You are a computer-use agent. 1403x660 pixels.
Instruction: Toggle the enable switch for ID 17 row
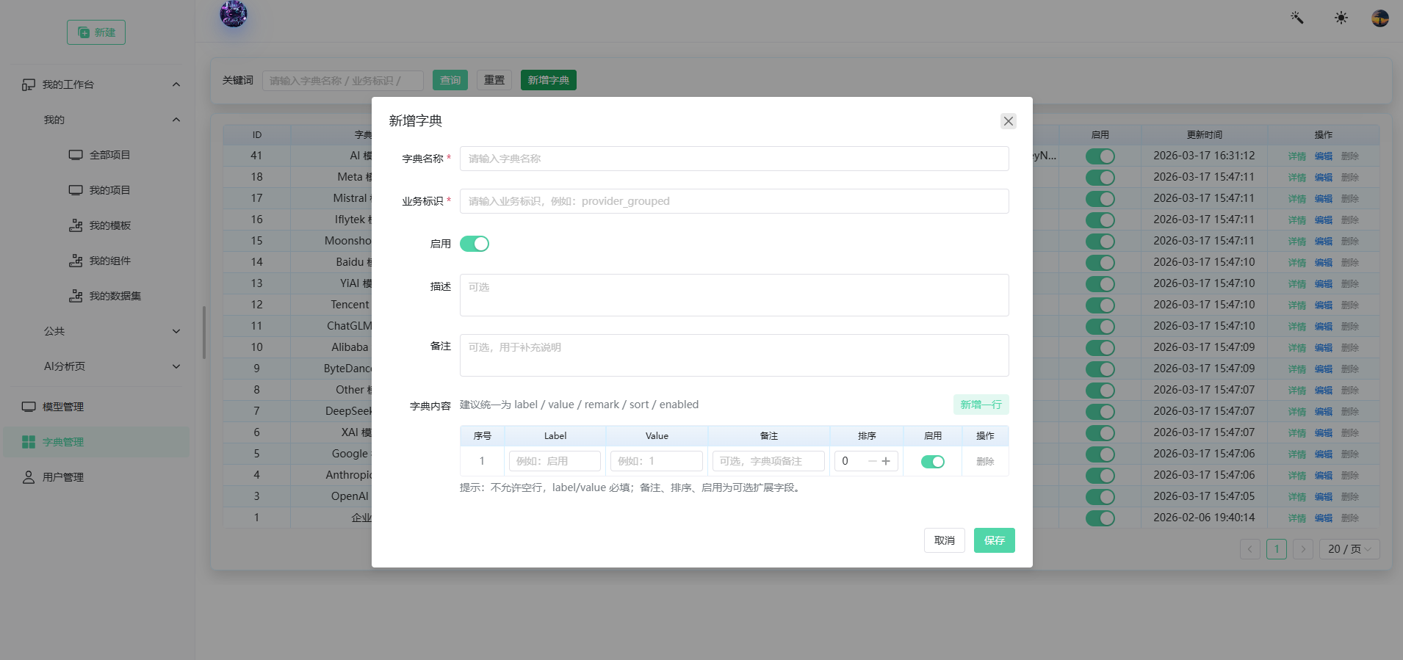1100,199
